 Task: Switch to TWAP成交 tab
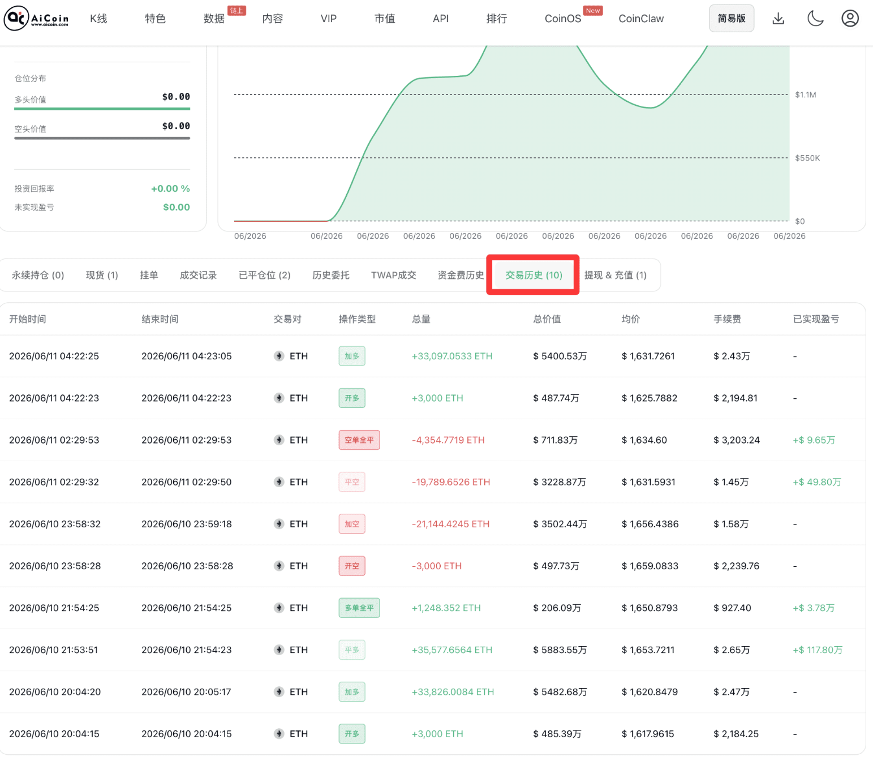click(393, 275)
